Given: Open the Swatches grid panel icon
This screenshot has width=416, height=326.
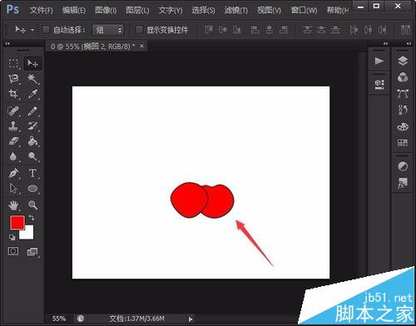Looking at the screenshot, I should (403, 143).
